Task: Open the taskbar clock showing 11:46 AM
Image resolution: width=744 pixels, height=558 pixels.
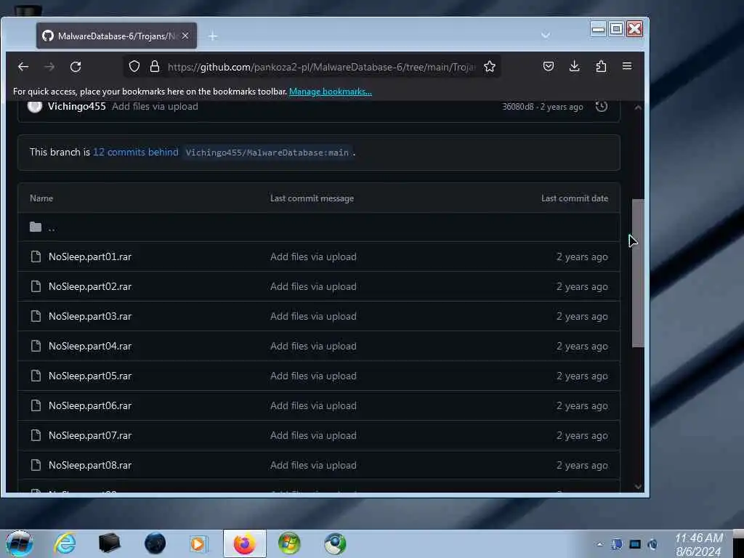Action: click(x=698, y=544)
